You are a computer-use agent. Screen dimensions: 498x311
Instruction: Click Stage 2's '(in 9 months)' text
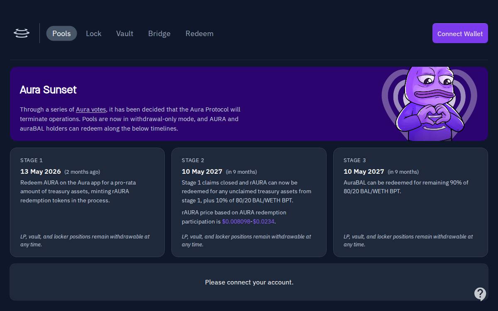(x=241, y=172)
